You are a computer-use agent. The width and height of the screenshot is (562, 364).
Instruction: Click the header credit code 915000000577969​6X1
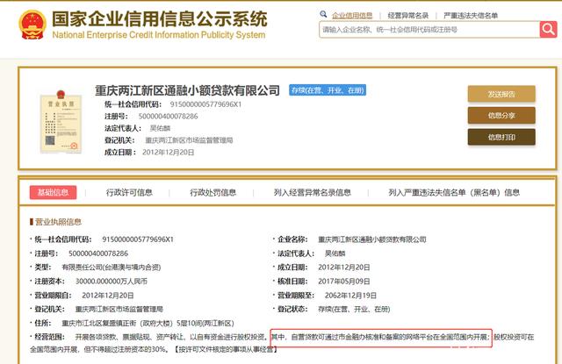coord(205,104)
